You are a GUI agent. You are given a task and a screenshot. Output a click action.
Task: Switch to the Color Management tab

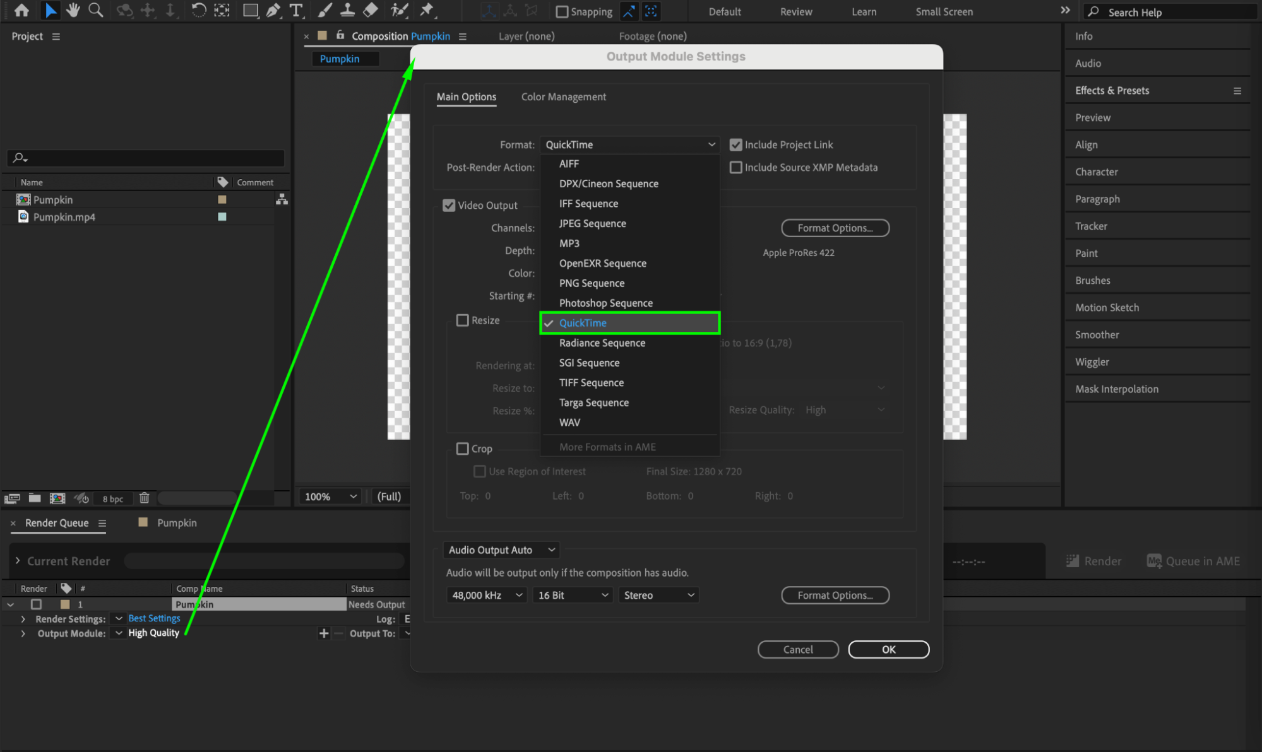coord(563,97)
